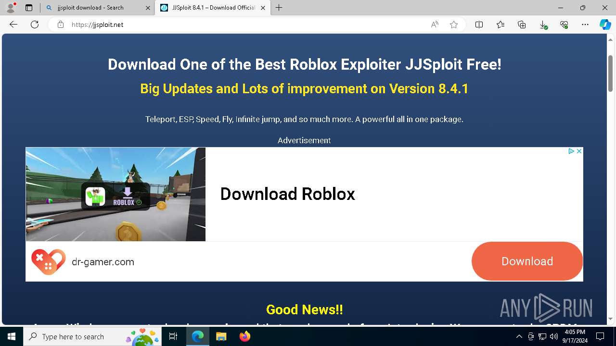Open the clock showing 4:05 PM

pyautogui.click(x=575, y=336)
